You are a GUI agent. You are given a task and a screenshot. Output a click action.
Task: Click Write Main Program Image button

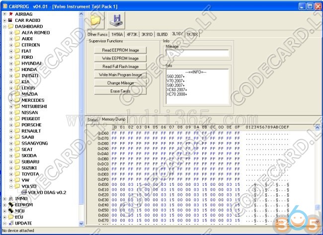point(121,75)
